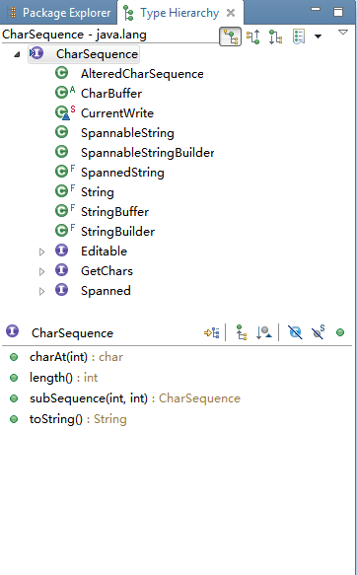Select Spanned in the hierarchy
Viewport: 357px width, 575px height.
click(x=106, y=291)
